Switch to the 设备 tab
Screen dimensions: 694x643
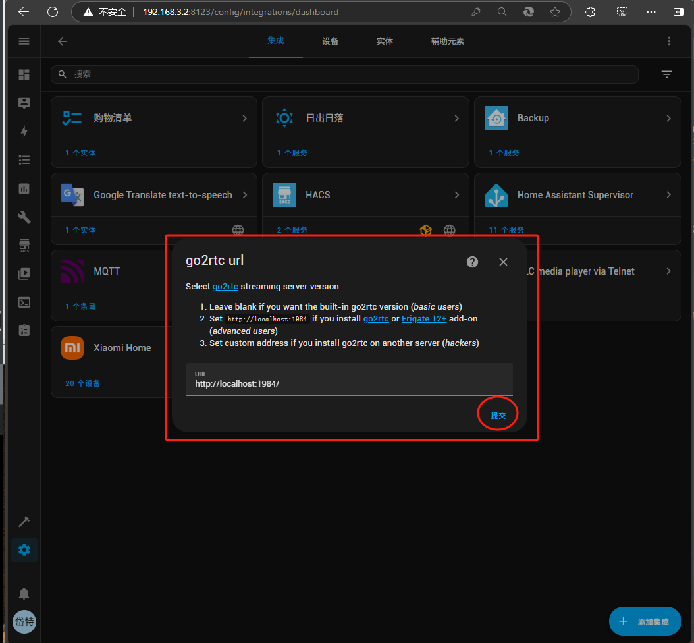pyautogui.click(x=331, y=42)
